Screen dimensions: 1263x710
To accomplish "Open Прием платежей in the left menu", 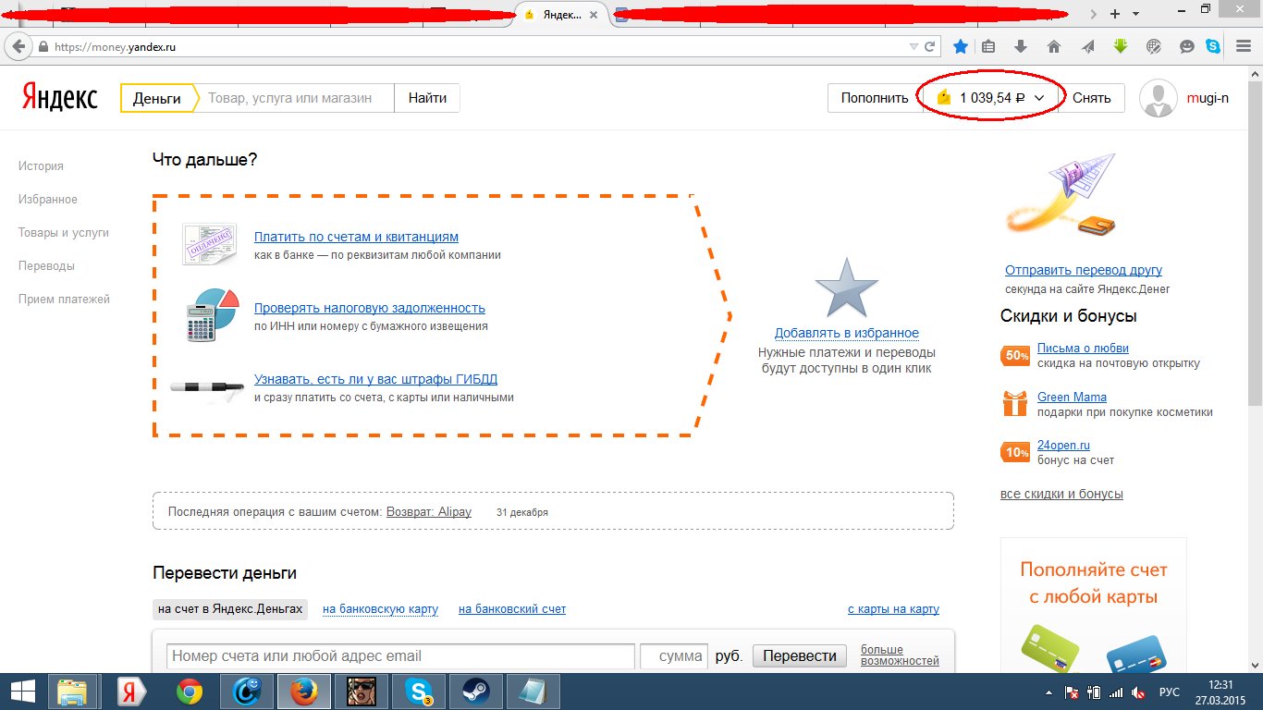I will (x=64, y=300).
